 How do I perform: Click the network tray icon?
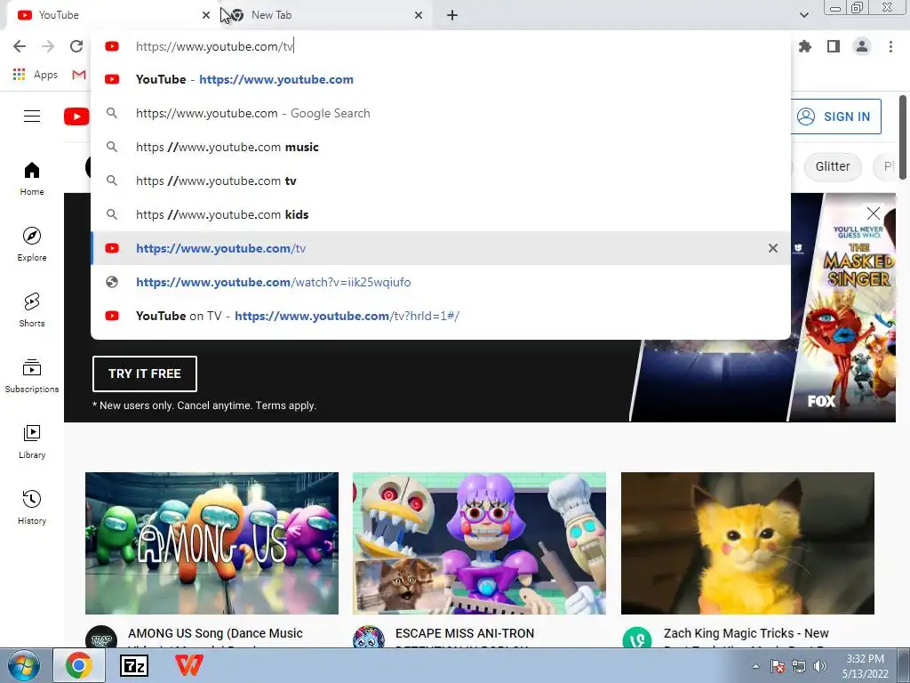tap(799, 666)
